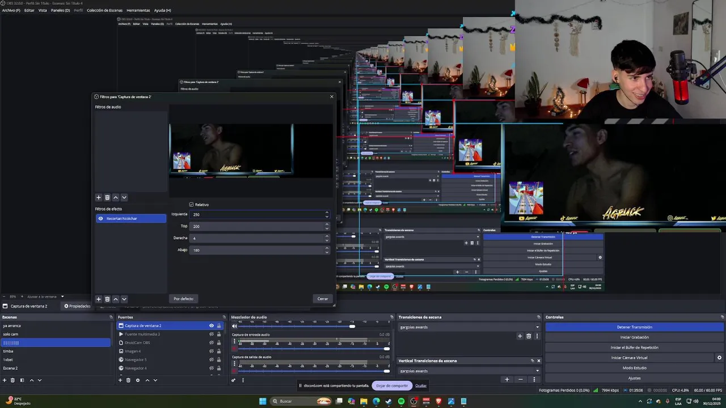Image resolution: width=726 pixels, height=408 pixels.
Task: Unlock Captura de ventana 2 source
Action: [219, 326]
